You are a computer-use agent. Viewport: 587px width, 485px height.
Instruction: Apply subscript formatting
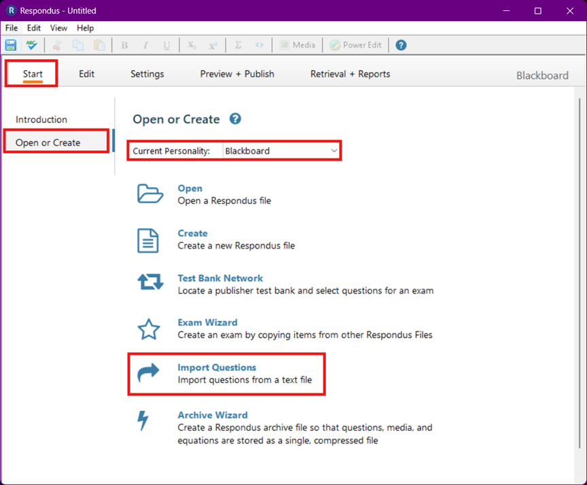point(192,46)
